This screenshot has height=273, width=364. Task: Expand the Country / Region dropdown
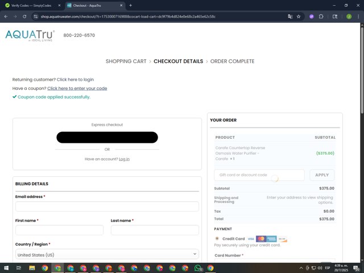(x=107, y=254)
